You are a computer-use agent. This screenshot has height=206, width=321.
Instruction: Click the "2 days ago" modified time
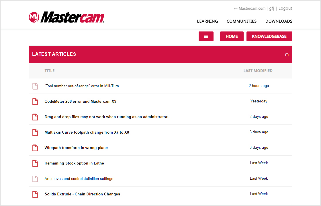coord(259,117)
